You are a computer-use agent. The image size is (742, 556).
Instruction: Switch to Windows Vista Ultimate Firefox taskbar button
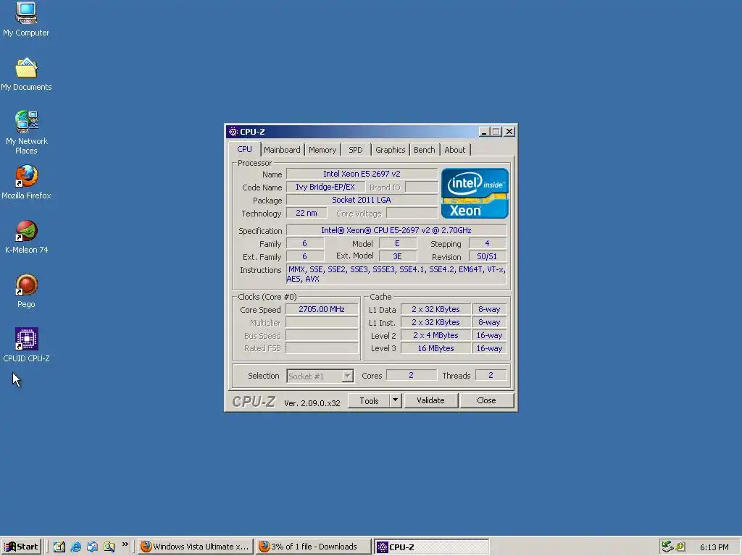coord(195,547)
